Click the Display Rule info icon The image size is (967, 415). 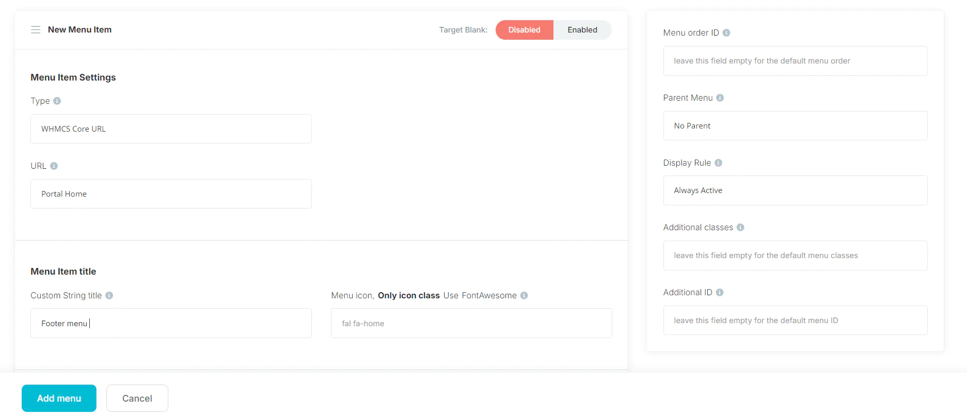[x=718, y=163]
